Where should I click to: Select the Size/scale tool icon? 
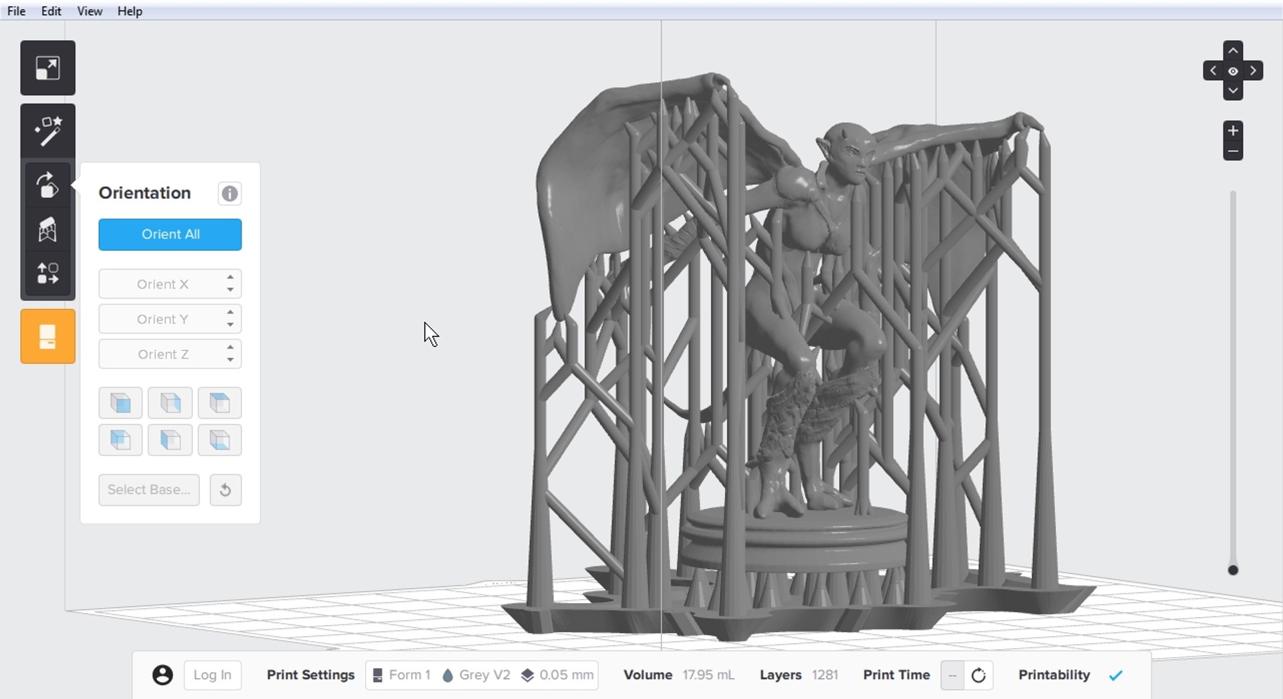47,67
